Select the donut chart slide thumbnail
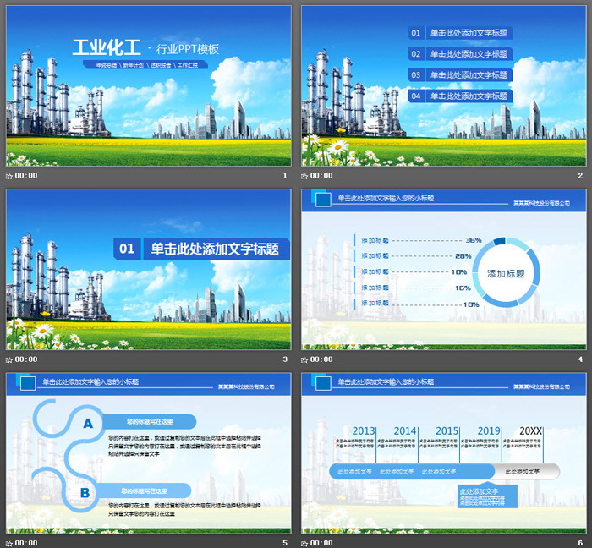592x548 pixels. tap(444, 269)
